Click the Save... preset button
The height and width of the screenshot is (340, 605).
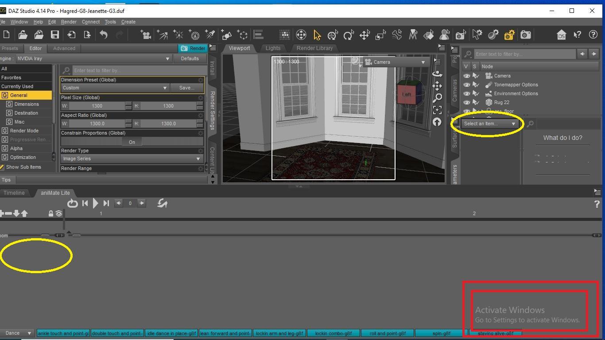(x=186, y=88)
